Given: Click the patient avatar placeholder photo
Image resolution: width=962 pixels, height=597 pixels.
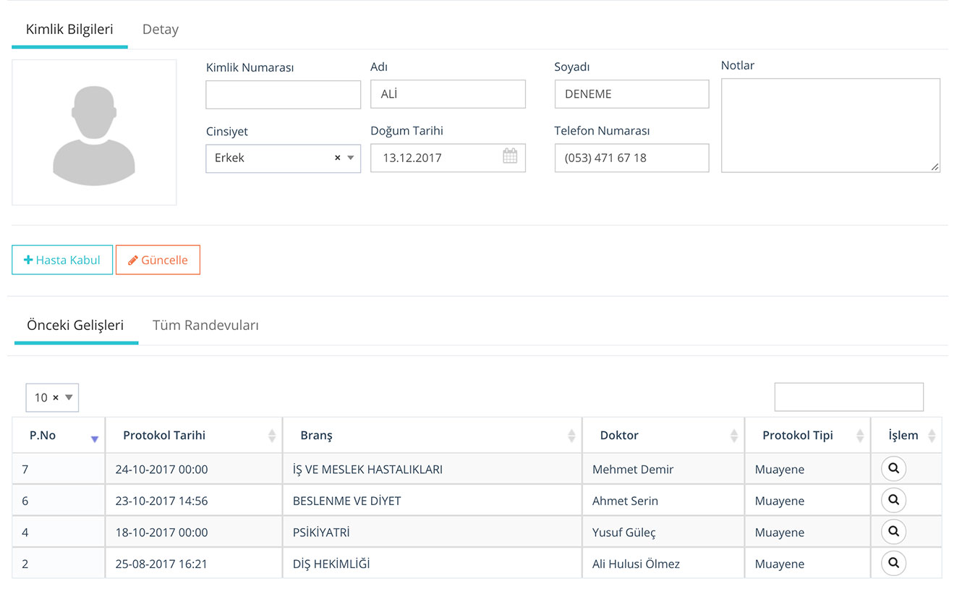Looking at the screenshot, I should [94, 132].
